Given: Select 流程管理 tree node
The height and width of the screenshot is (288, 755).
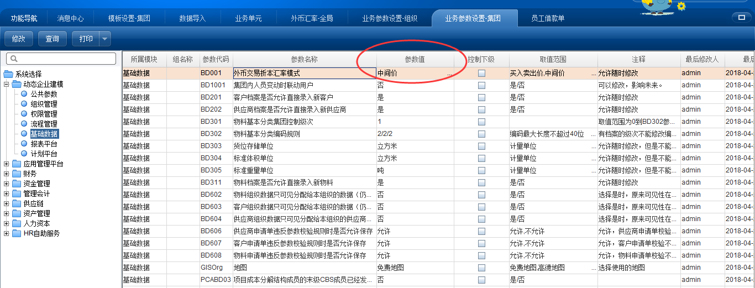Looking at the screenshot, I should click(44, 124).
